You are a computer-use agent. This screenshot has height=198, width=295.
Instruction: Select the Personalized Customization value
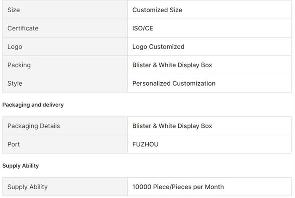[174, 83]
